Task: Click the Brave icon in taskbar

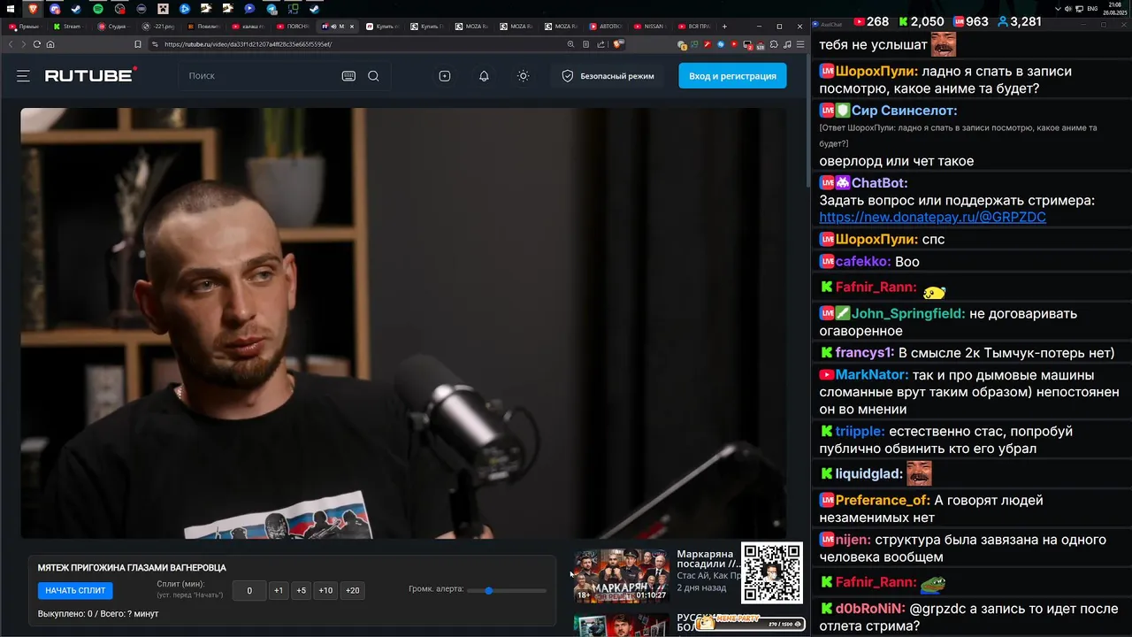Action: click(x=33, y=9)
